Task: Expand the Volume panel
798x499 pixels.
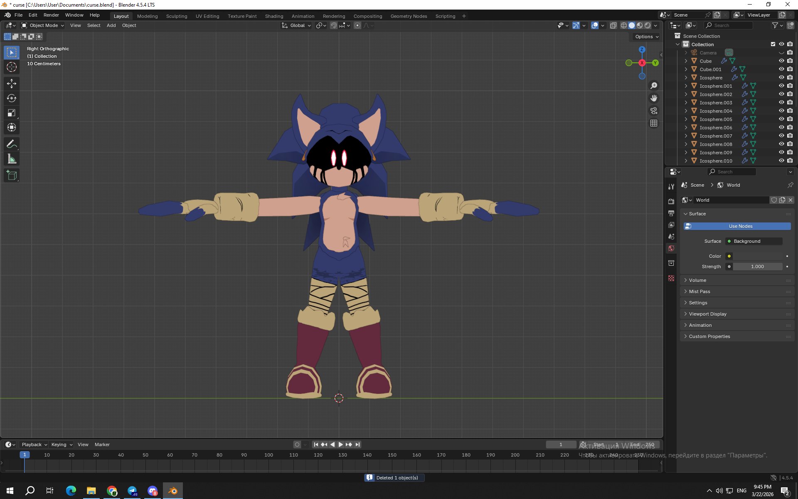Action: 697,280
